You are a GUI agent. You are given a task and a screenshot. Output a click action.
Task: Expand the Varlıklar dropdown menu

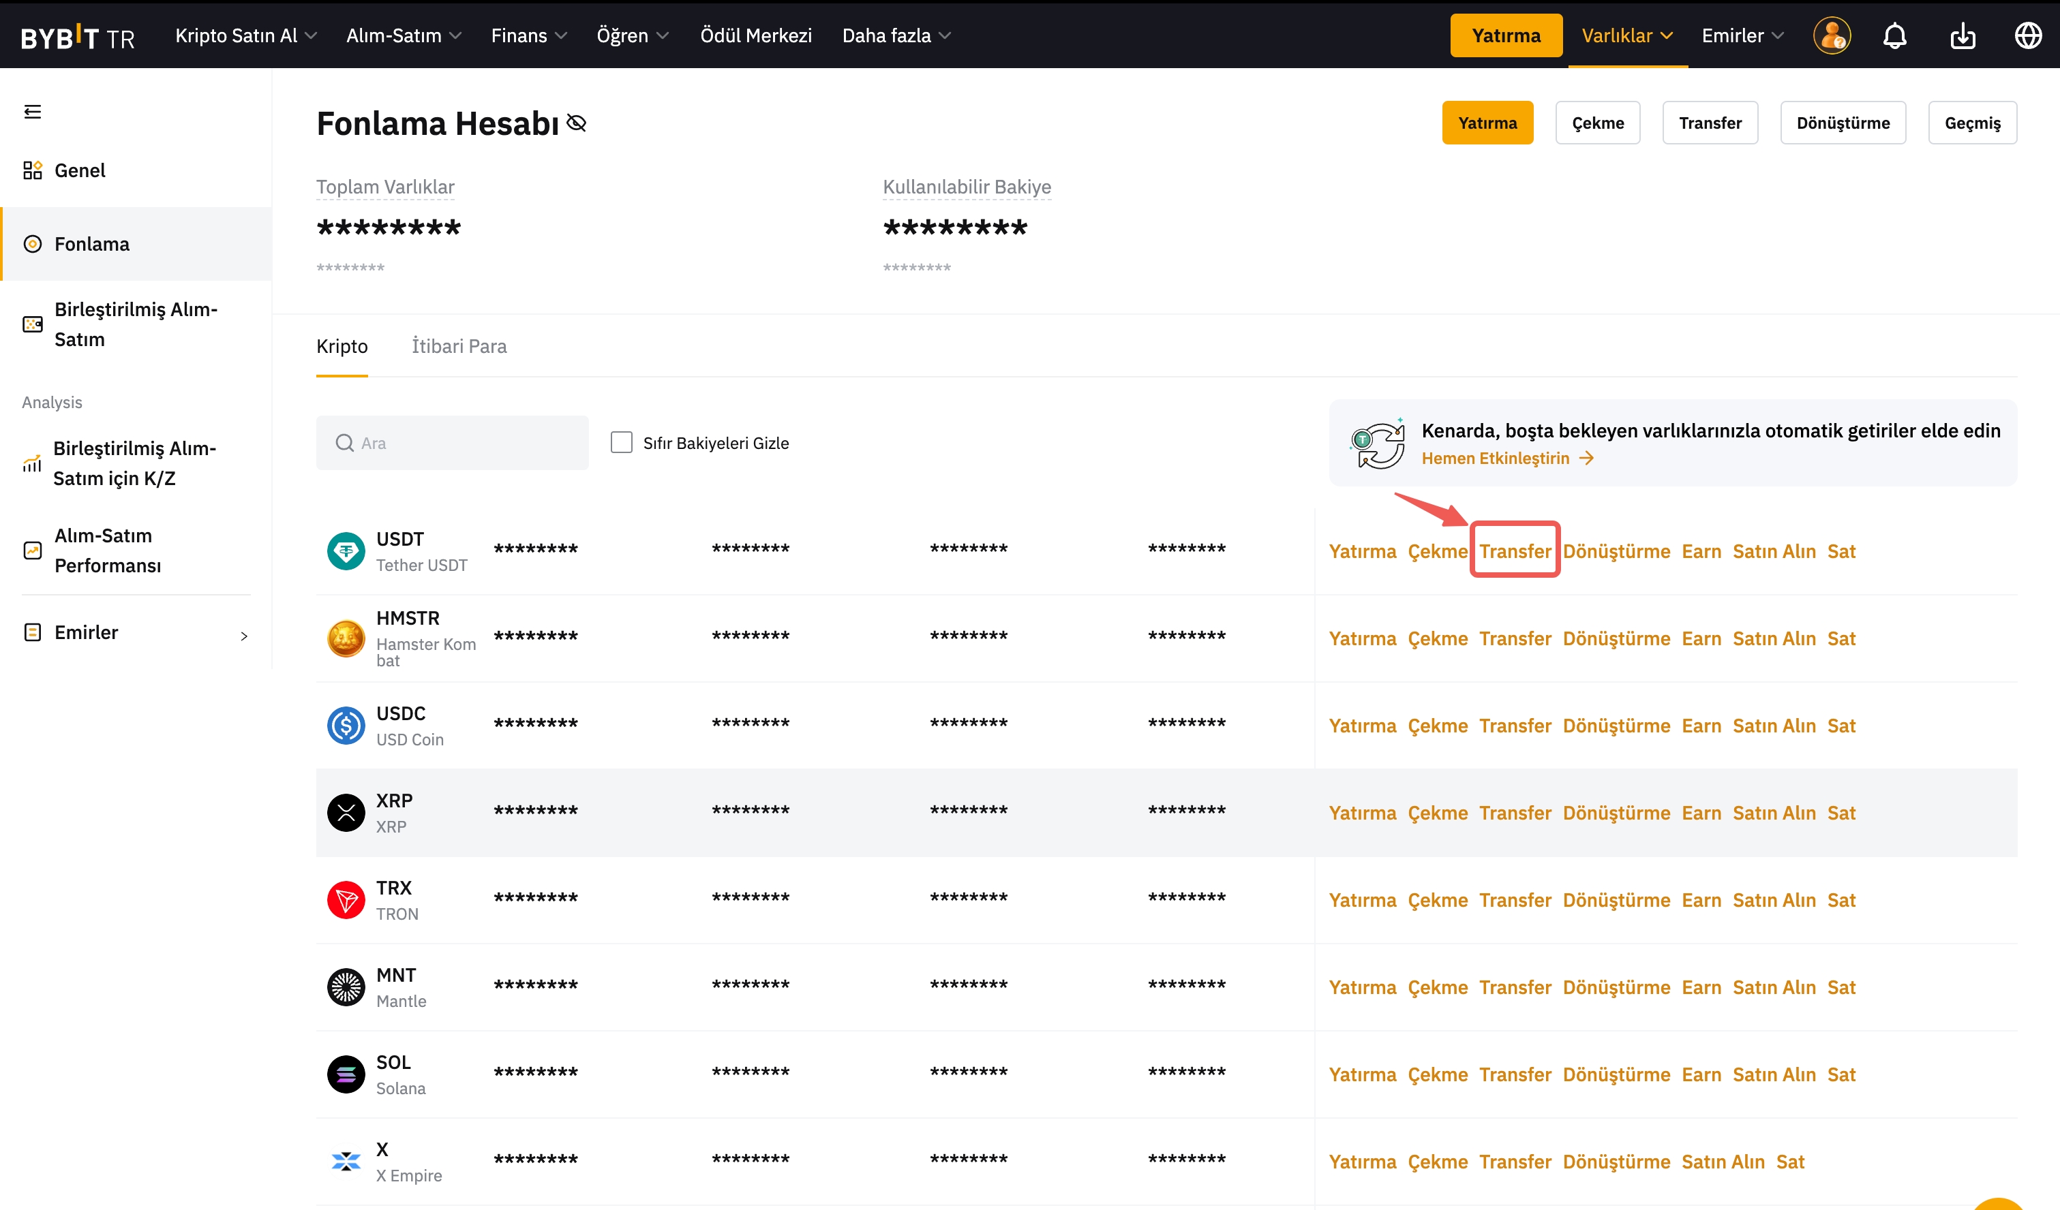(x=1626, y=36)
